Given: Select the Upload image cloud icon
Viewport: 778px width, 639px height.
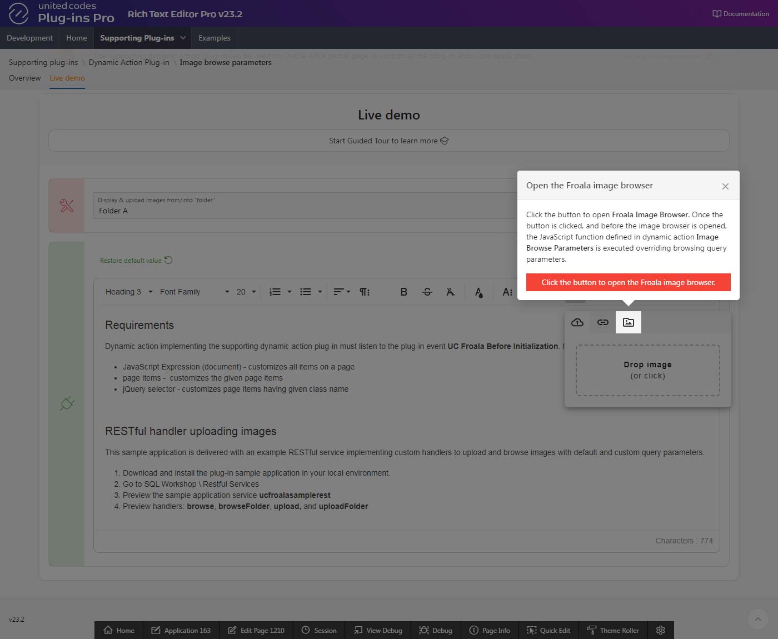Looking at the screenshot, I should tap(577, 322).
